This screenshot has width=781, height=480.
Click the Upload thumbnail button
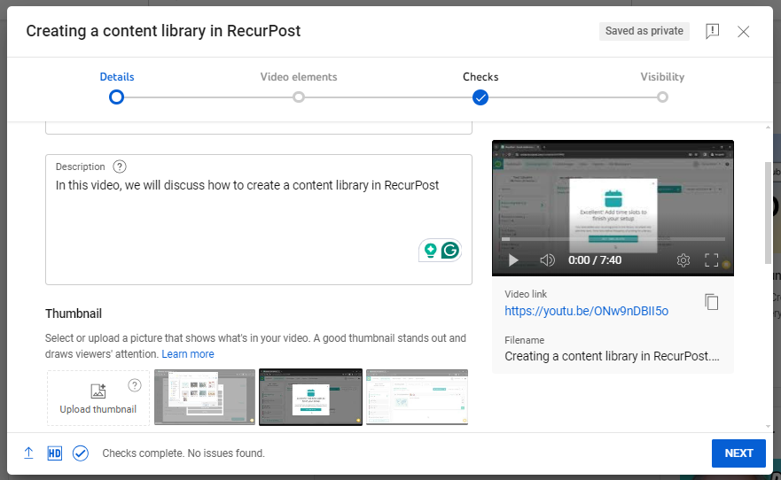pyautogui.click(x=98, y=398)
